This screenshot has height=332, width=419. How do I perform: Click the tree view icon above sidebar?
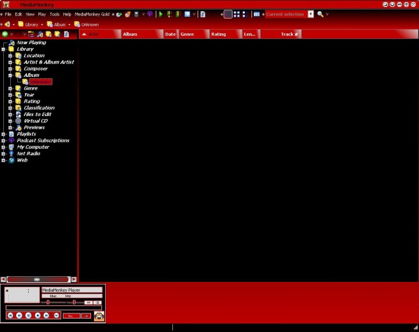pyautogui.click(x=31, y=34)
